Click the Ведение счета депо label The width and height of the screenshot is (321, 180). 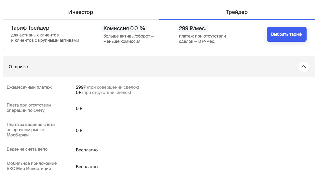tap(27, 149)
